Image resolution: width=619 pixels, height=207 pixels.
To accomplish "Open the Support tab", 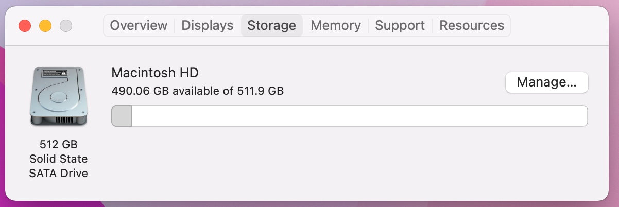I will [400, 25].
